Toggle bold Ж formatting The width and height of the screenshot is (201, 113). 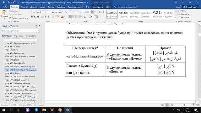point(32,17)
